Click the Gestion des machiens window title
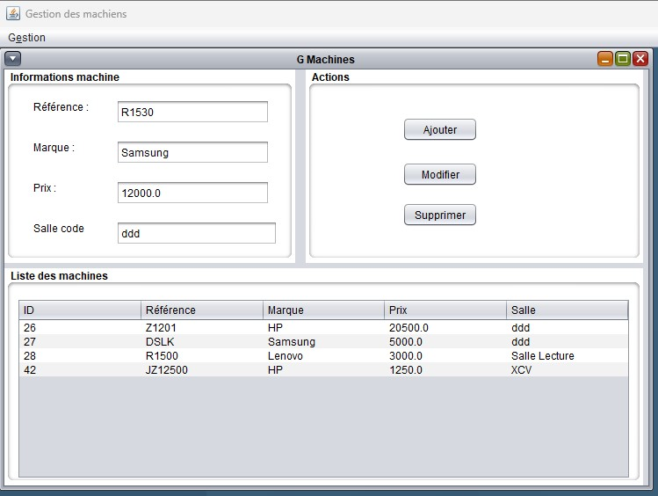Viewport: 658px width, 496px height. pos(76,14)
